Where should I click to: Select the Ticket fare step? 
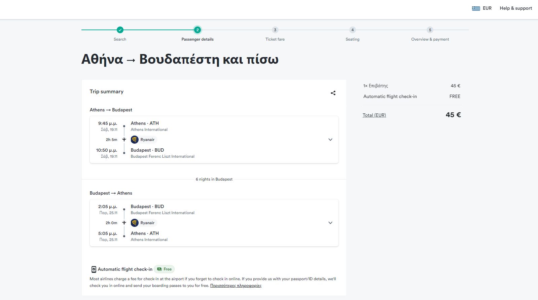275,39
